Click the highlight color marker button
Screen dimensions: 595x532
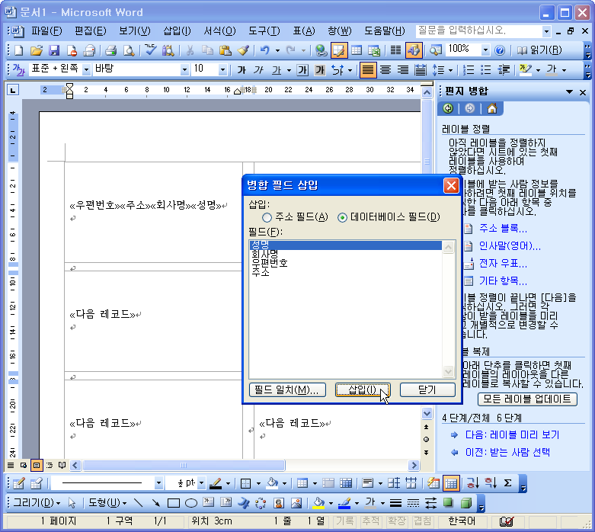(526, 70)
